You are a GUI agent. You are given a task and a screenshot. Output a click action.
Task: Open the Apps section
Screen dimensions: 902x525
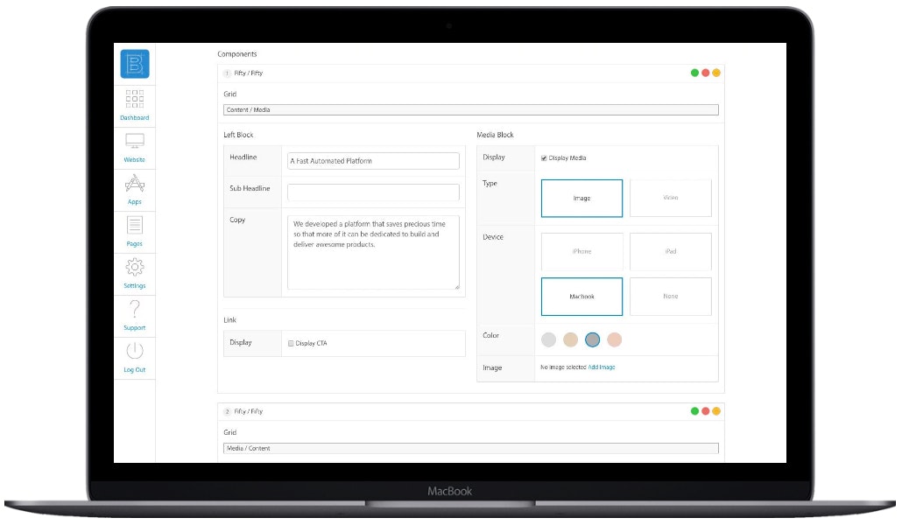[134, 186]
